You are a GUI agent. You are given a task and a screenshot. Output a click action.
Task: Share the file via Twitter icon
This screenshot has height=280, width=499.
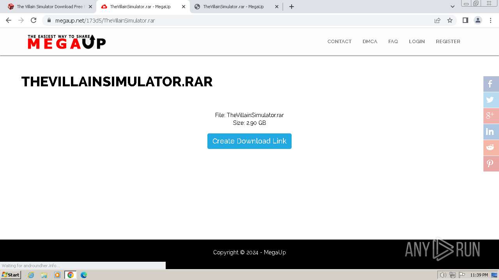coord(491,100)
